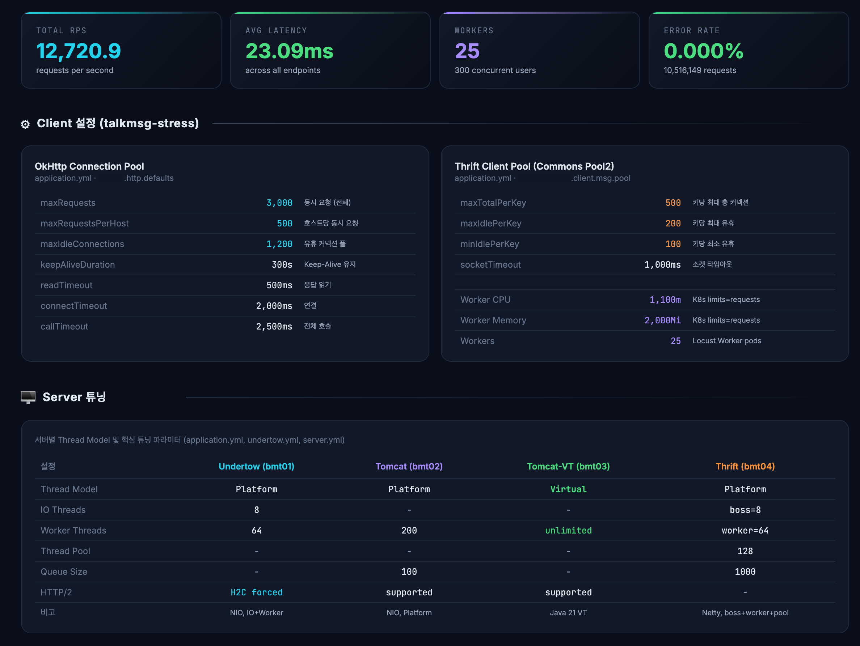The image size is (860, 646).
Task: Select the maxRequests value 3,000
Action: coord(279,203)
